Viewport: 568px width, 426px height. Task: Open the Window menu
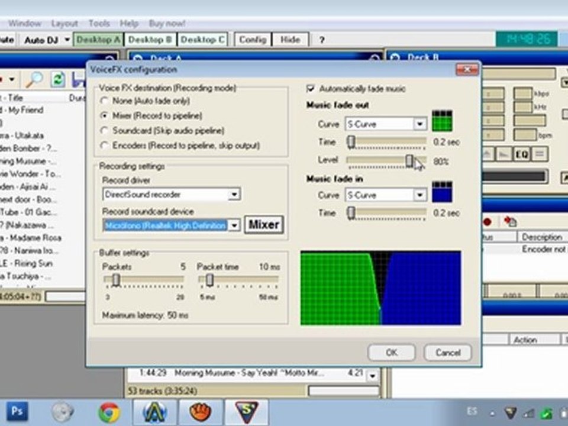click(x=25, y=24)
